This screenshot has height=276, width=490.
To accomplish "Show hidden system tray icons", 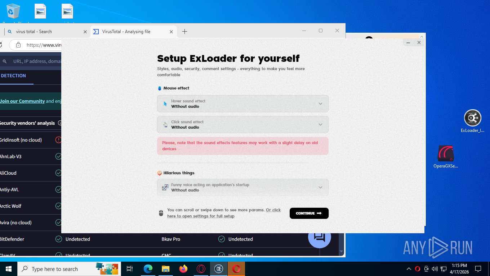I will (x=409, y=269).
